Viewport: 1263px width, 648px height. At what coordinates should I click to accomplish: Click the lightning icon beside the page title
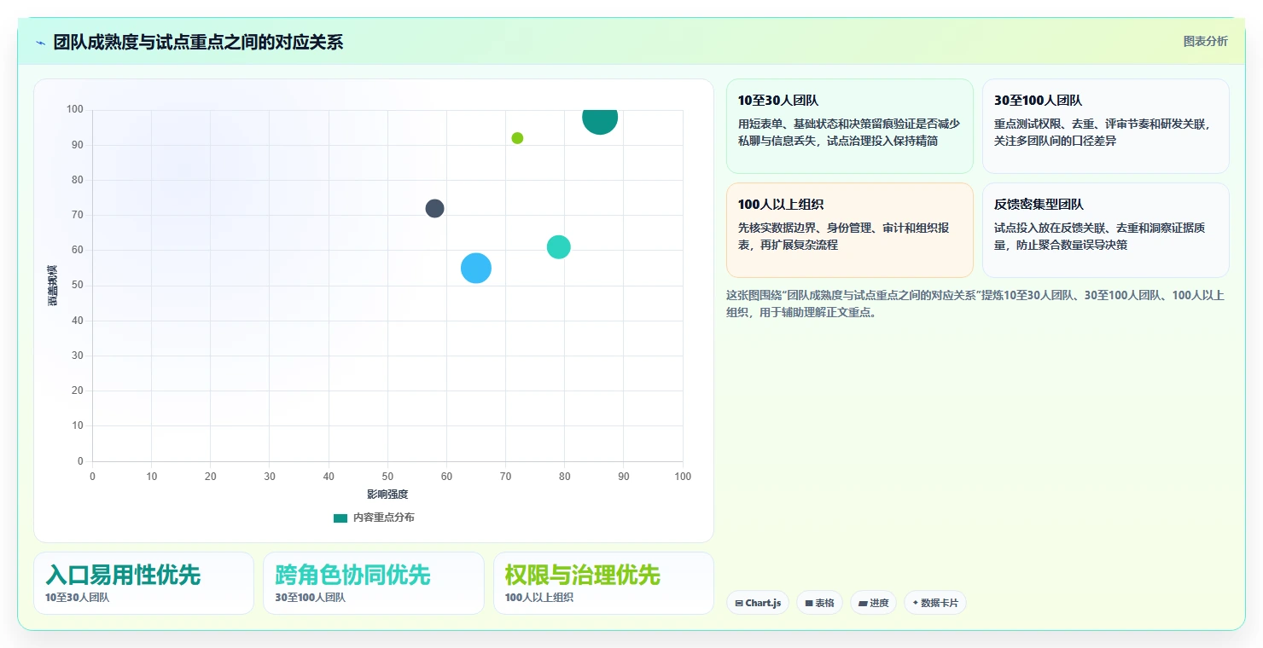[41, 43]
